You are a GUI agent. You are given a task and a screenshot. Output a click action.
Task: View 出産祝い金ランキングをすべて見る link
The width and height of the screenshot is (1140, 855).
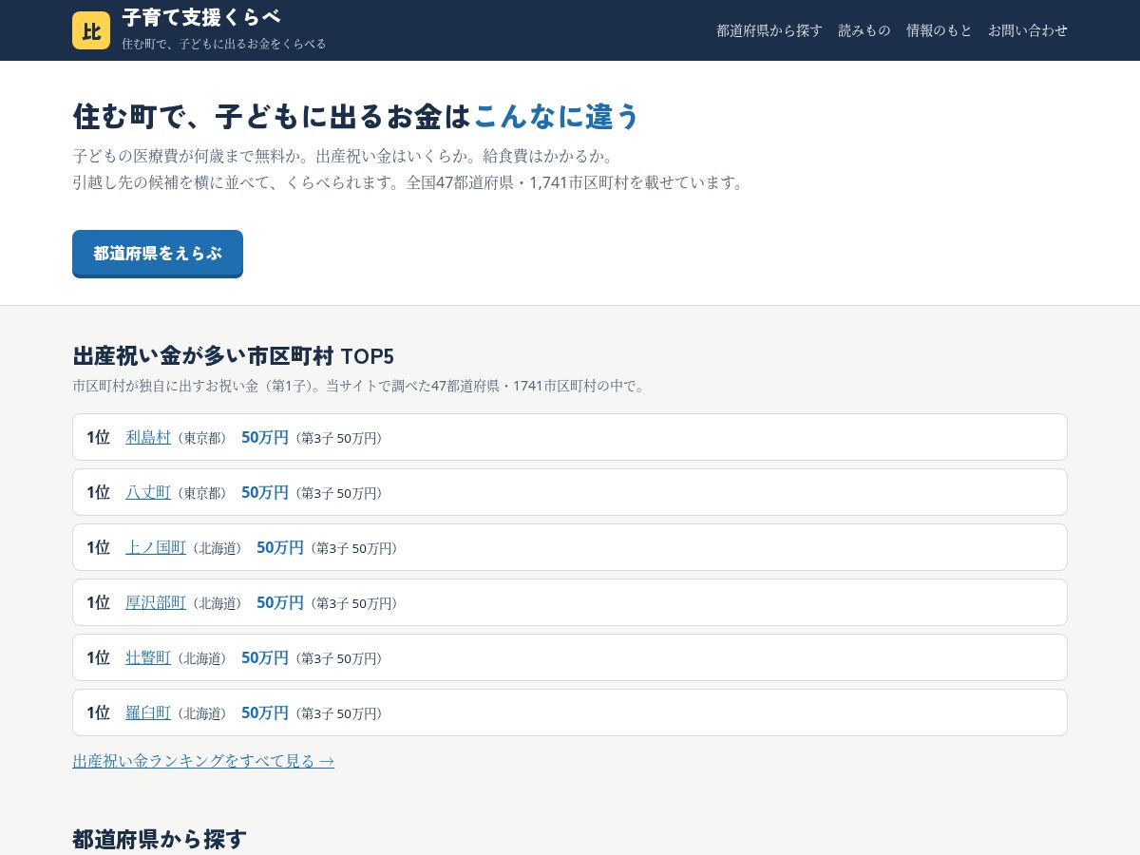(x=203, y=761)
